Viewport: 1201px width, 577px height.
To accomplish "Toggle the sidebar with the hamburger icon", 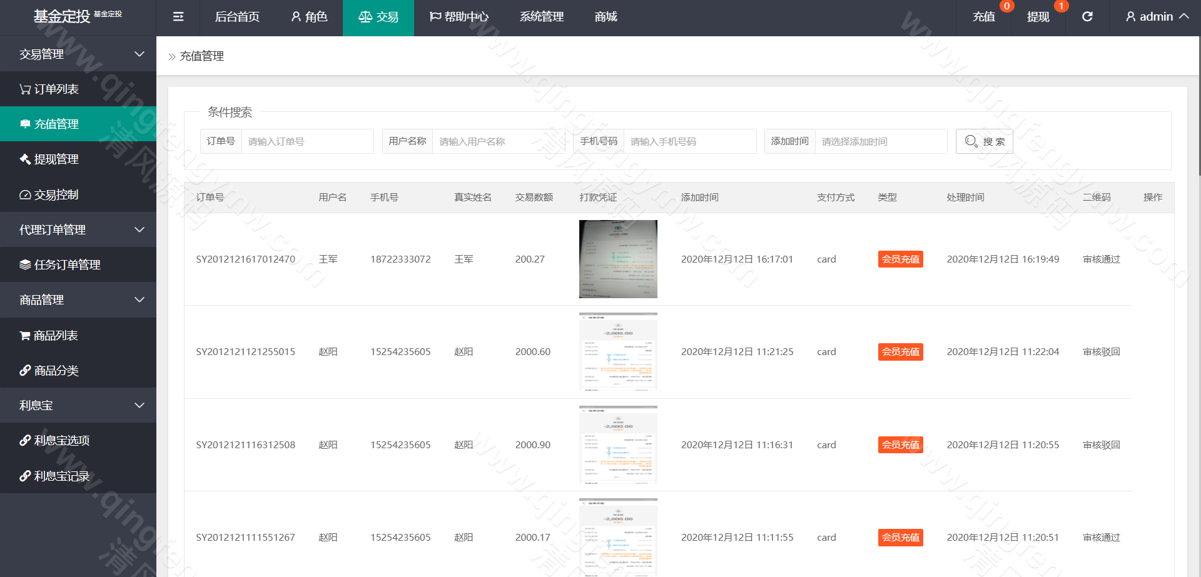I will (x=178, y=17).
